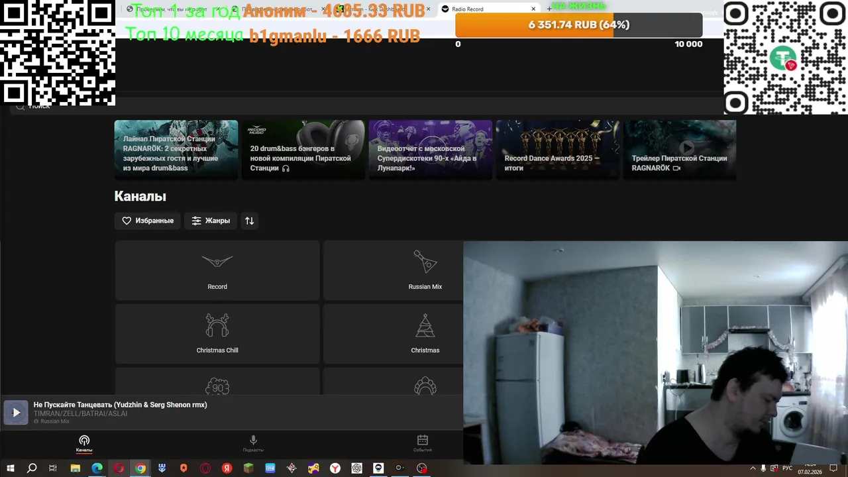Image resolution: width=848 pixels, height=477 pixels.
Task: Open the Супердискотека 90-х видеоотчёт card
Action: click(x=431, y=150)
